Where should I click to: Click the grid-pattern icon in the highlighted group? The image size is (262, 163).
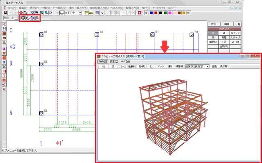point(37,18)
